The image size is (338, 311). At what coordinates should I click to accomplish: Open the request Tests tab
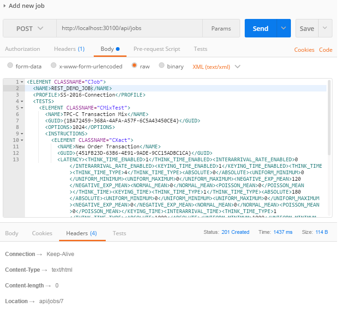(200, 49)
